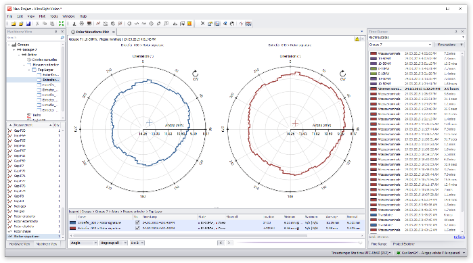Screen dimensions: 473x263
Task: Click the copy toolbar icon
Action: [45, 24]
